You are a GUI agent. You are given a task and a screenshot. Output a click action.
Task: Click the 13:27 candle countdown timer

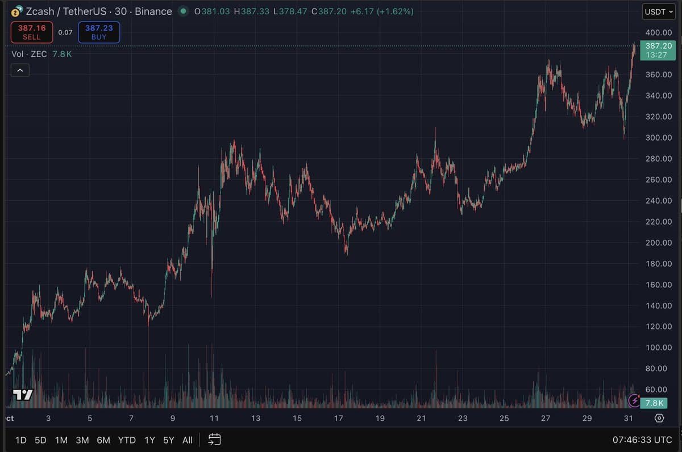tap(656, 56)
